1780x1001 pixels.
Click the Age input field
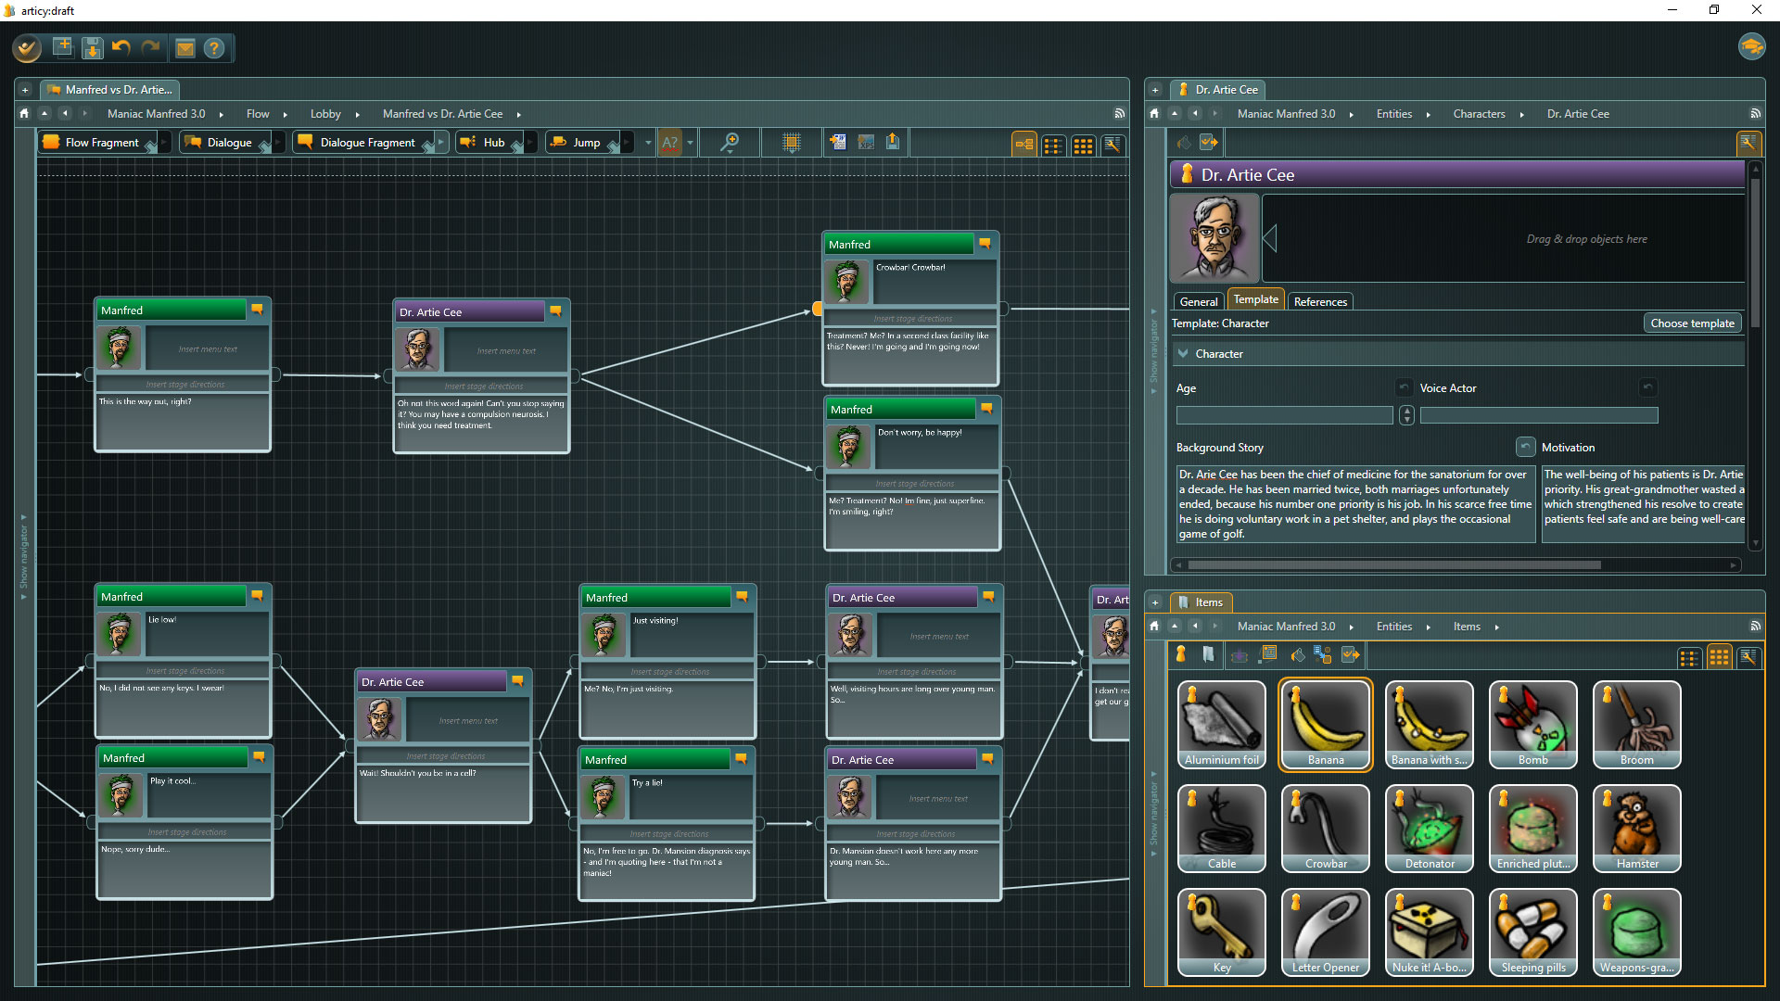tap(1284, 415)
